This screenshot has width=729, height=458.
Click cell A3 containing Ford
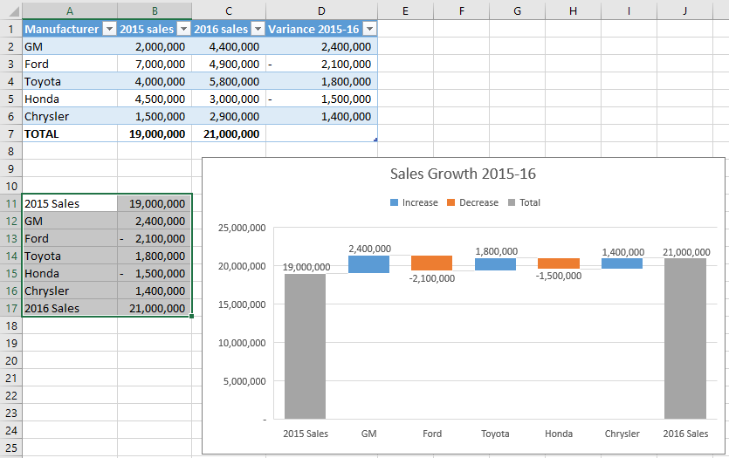click(x=70, y=64)
